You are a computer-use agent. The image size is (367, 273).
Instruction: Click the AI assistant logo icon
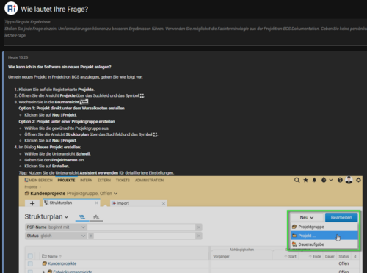[11, 8]
